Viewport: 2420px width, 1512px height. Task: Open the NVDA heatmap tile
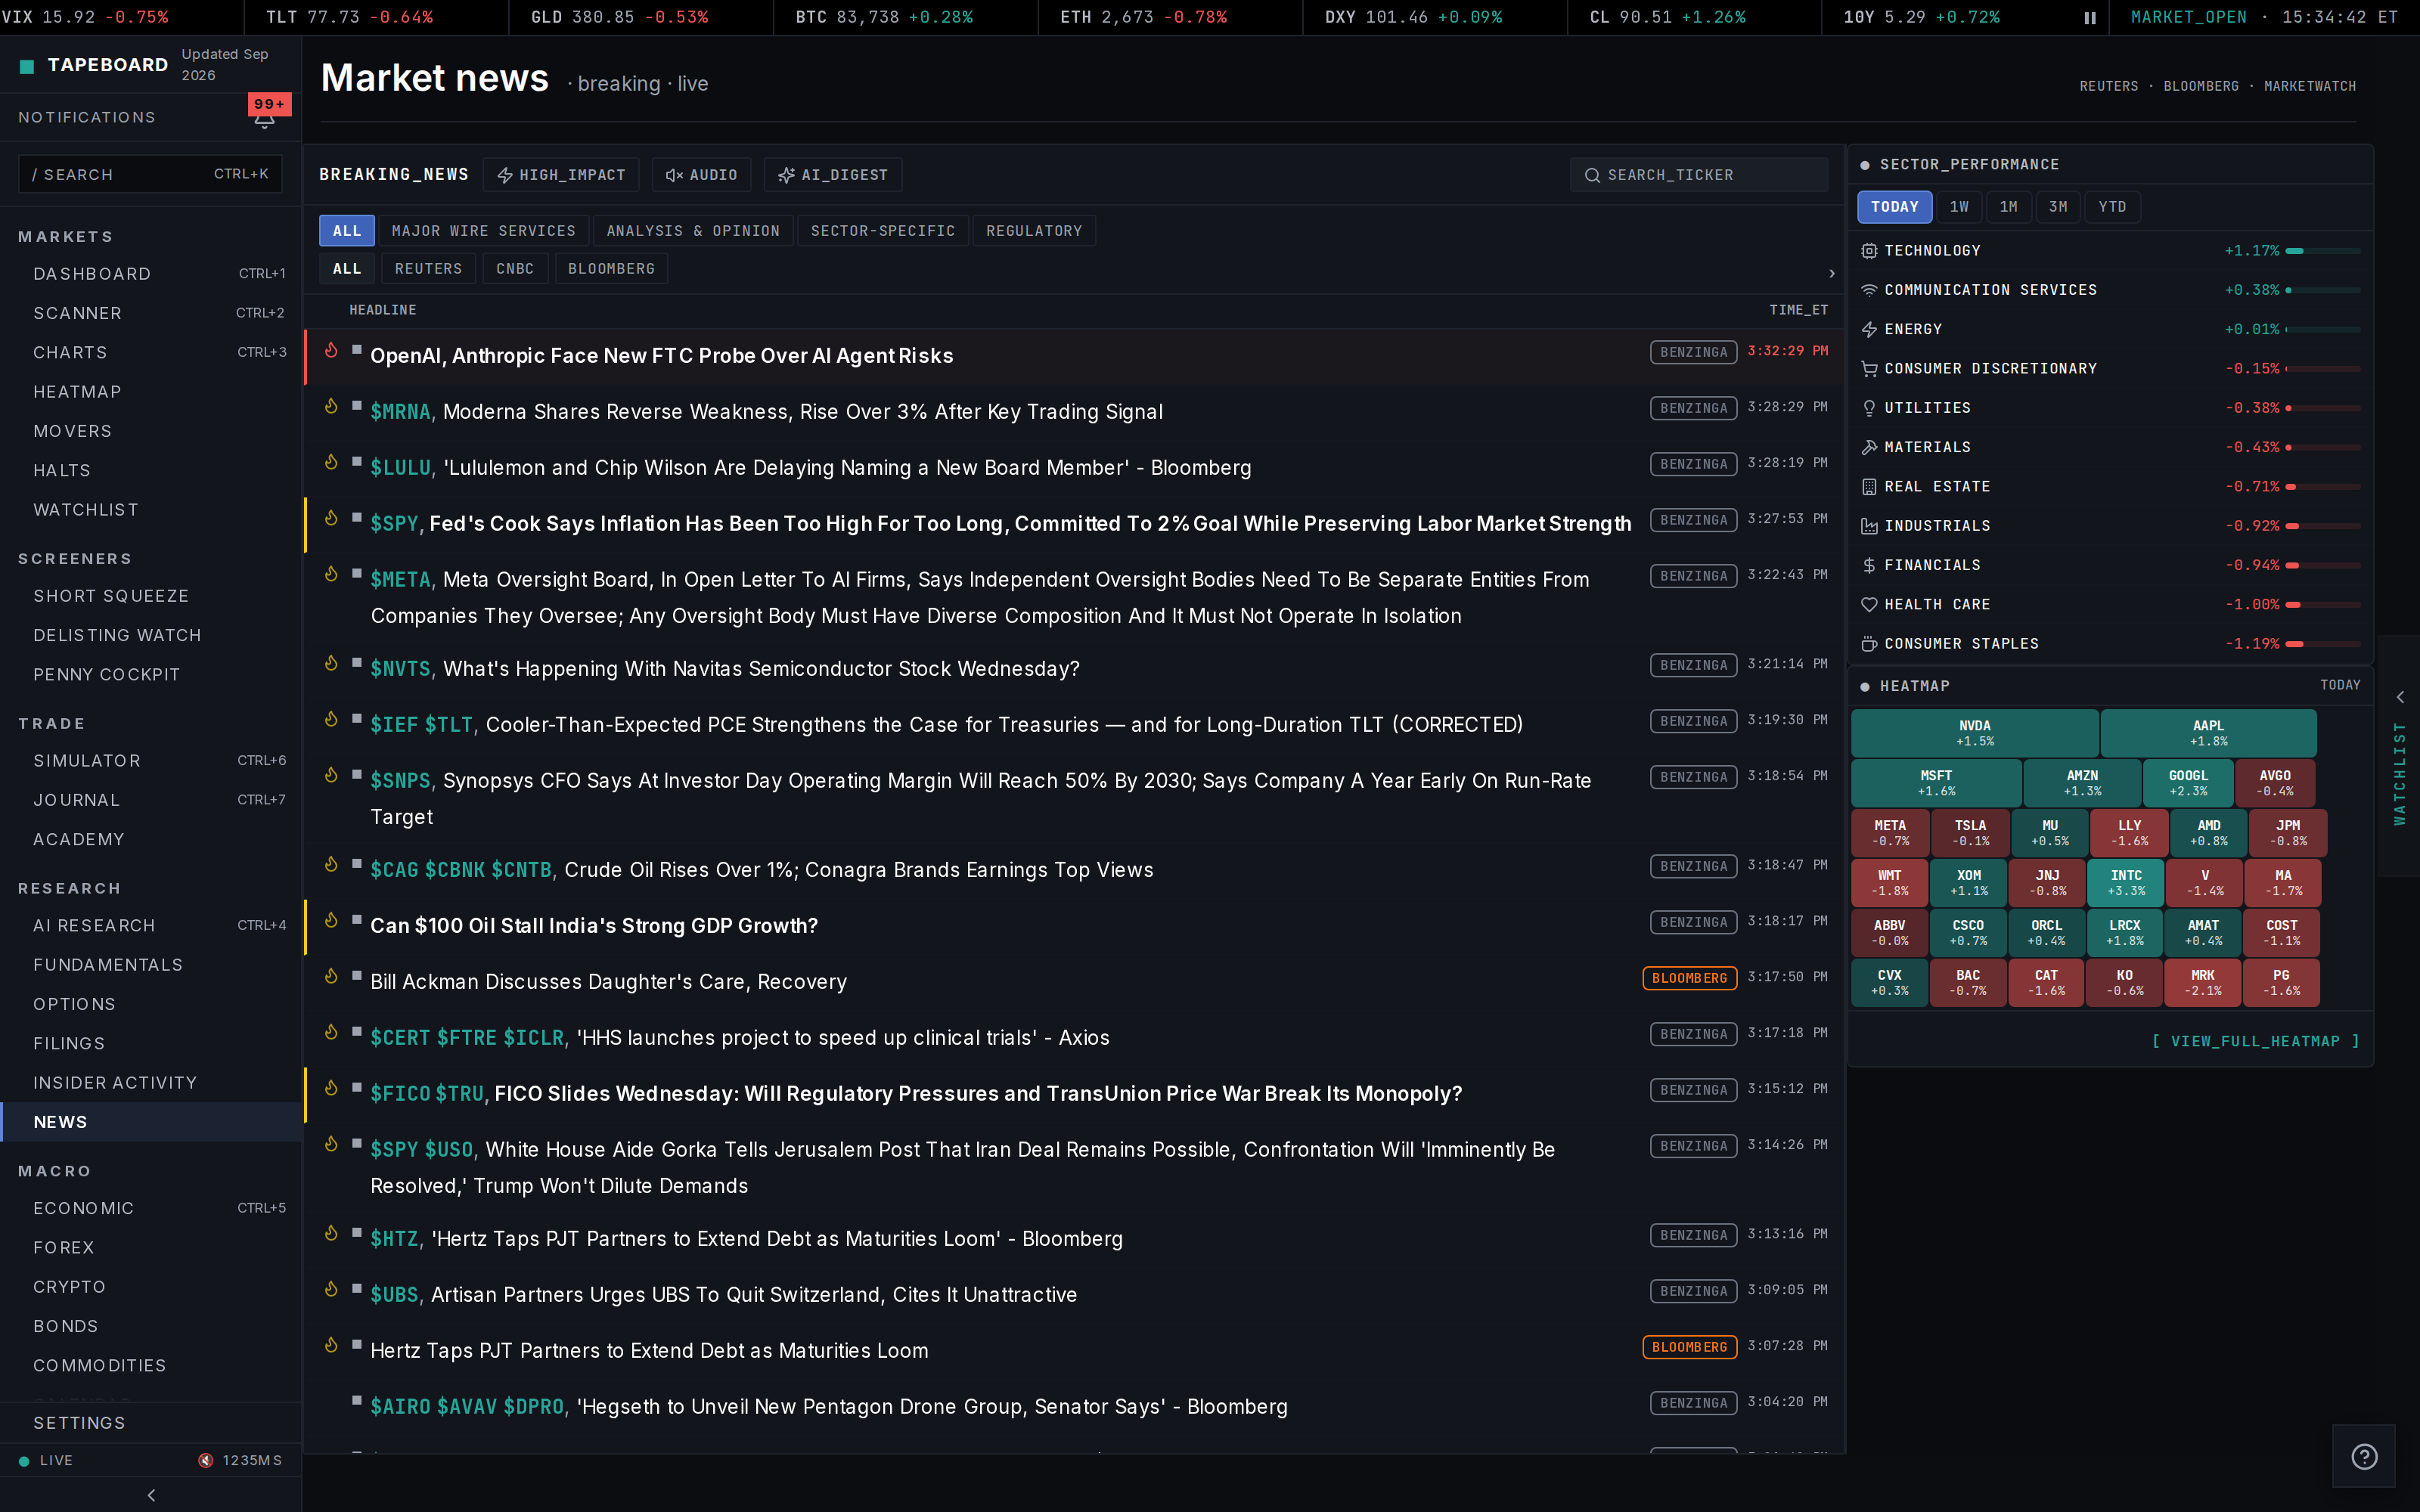(x=1974, y=733)
